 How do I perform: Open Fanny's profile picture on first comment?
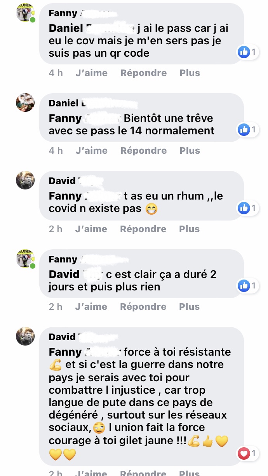pyautogui.click(x=25, y=13)
